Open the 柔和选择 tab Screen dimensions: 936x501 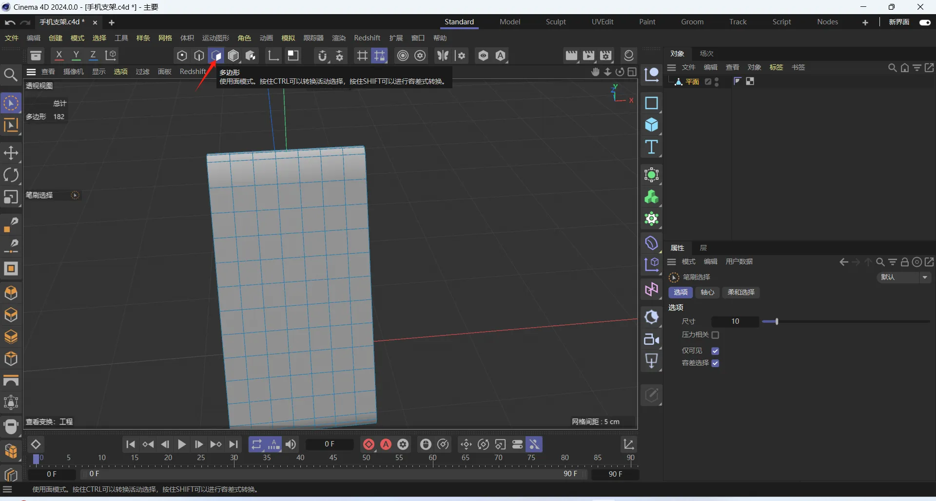[741, 292]
